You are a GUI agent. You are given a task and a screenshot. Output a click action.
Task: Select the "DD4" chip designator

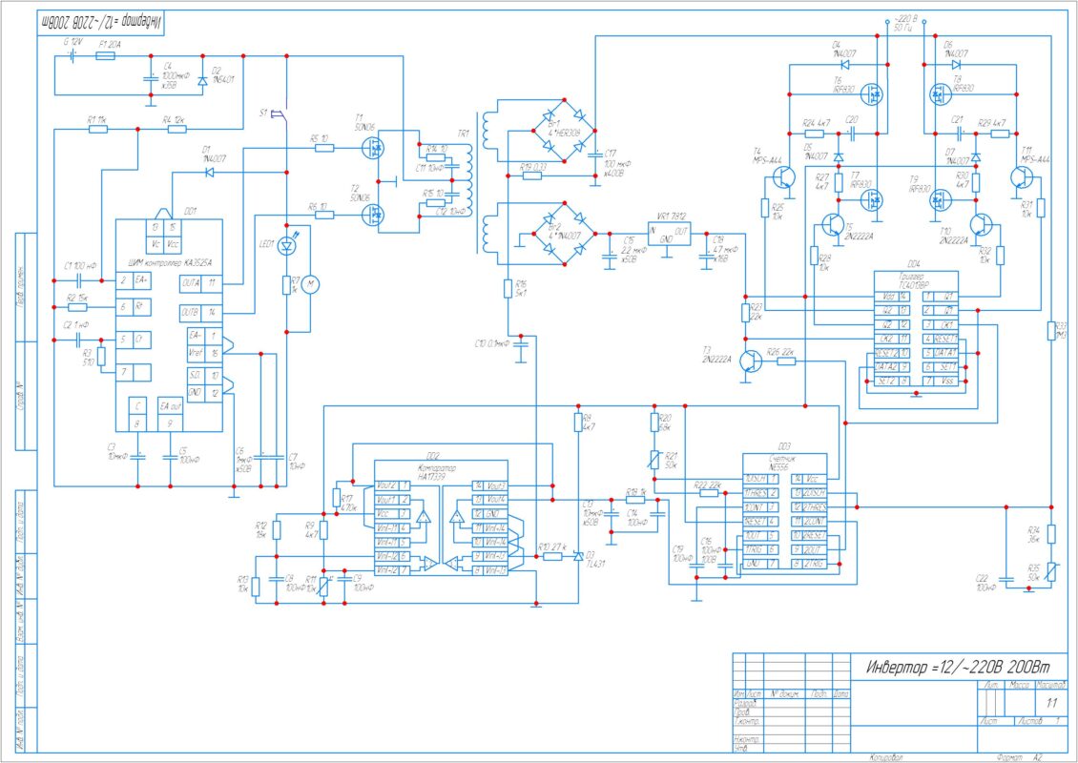(x=914, y=264)
